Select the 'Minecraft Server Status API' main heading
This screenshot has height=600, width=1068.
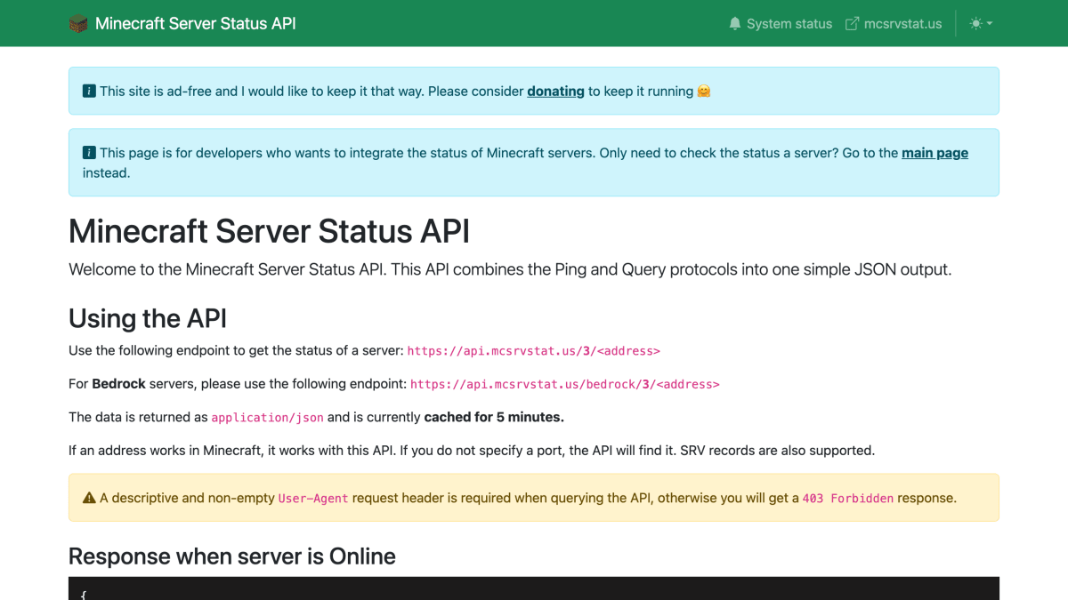coord(269,231)
